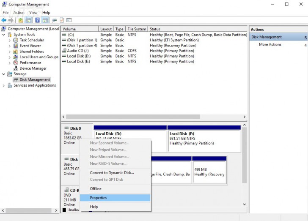Click the Connect/refresh disk toolbar icon
308x221 pixels.
[55, 20]
